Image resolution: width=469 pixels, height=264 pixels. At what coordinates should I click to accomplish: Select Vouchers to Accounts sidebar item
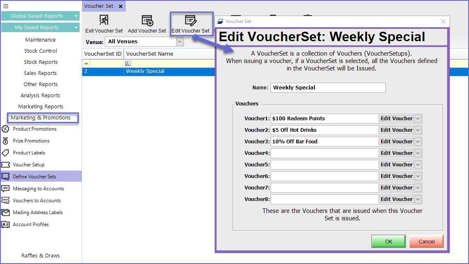[37, 201]
